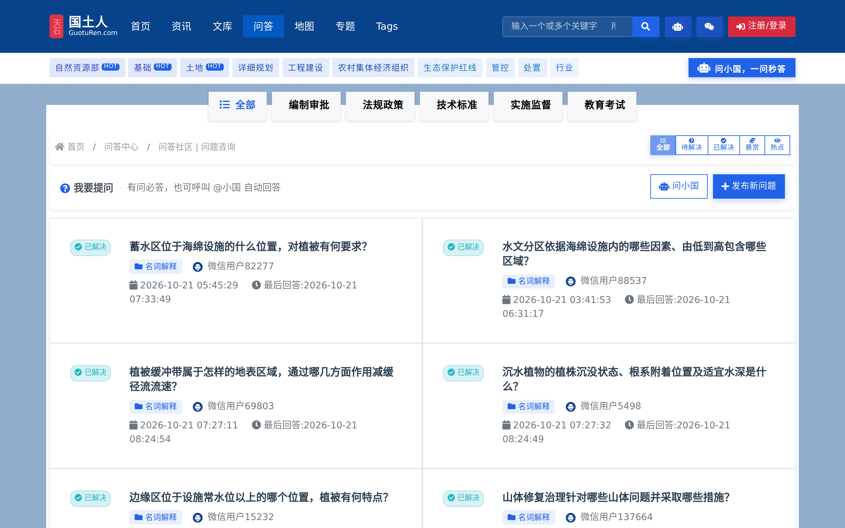Click the 发布新问题 button
This screenshot has height=528, width=845.
click(x=749, y=186)
